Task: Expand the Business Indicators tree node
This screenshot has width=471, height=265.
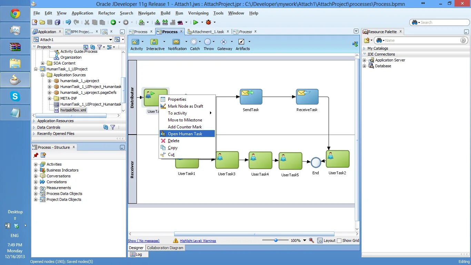Action: [36, 170]
